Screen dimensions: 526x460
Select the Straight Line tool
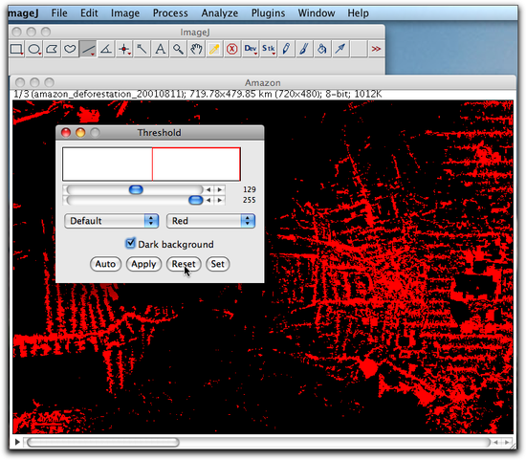(88, 50)
